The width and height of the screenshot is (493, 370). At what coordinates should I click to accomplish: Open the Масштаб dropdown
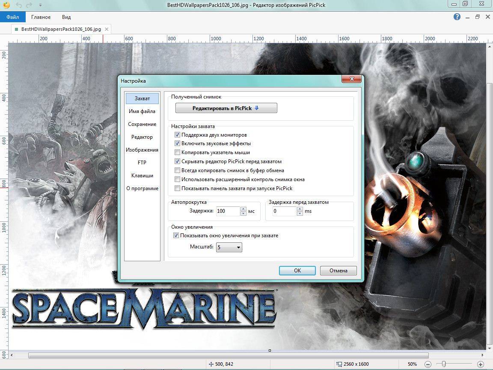229,247
